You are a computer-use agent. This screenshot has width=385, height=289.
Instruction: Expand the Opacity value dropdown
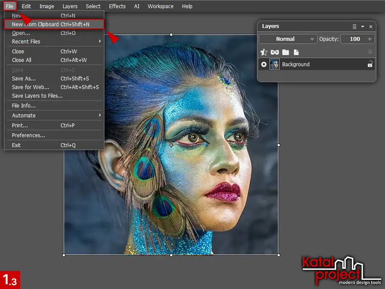pyautogui.click(x=370, y=39)
